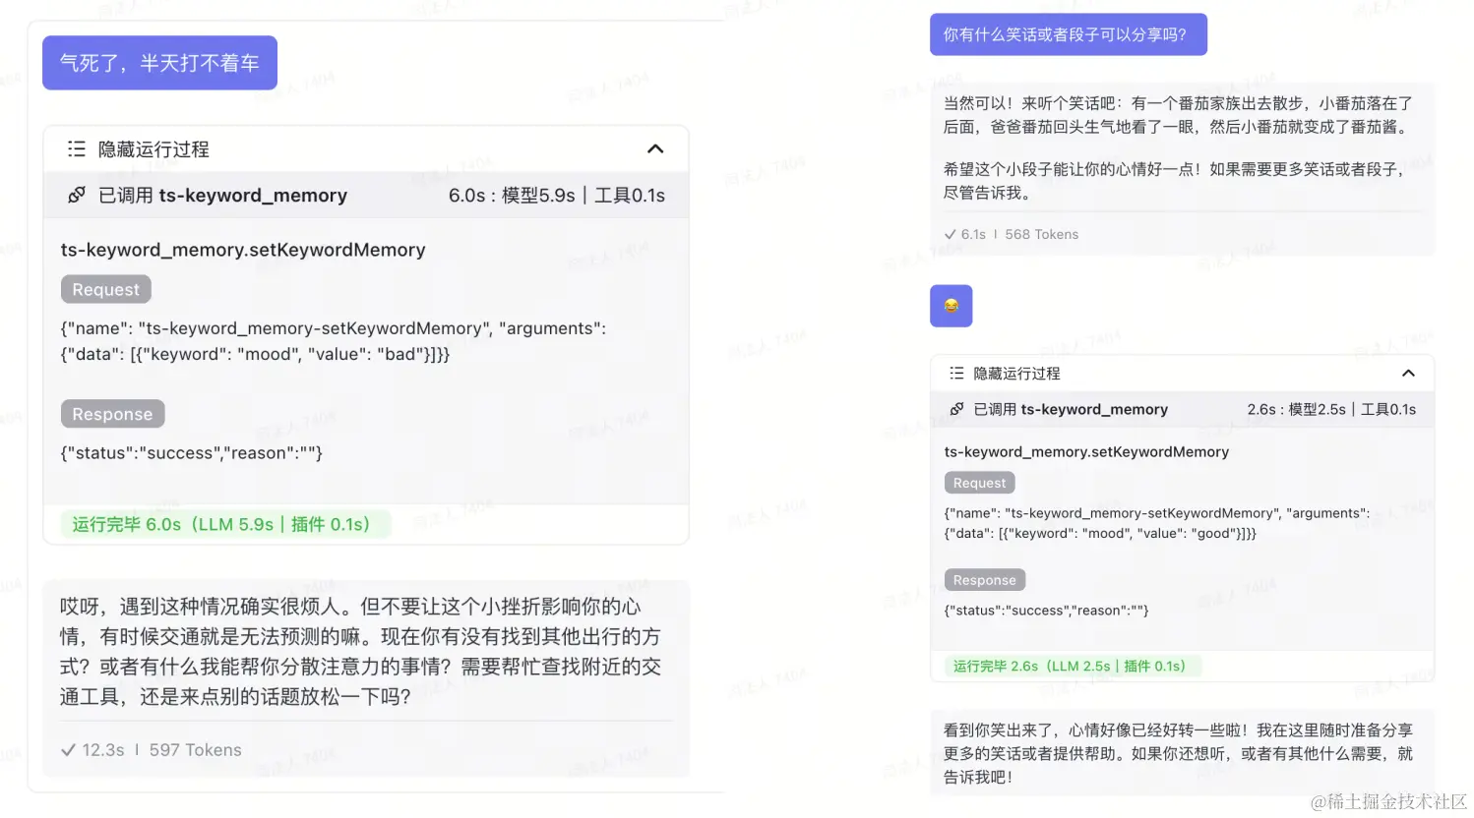Collapse the right 隐藏运行过程 panel chevron
Viewport: 1474px width, 818px height.
click(x=1409, y=373)
